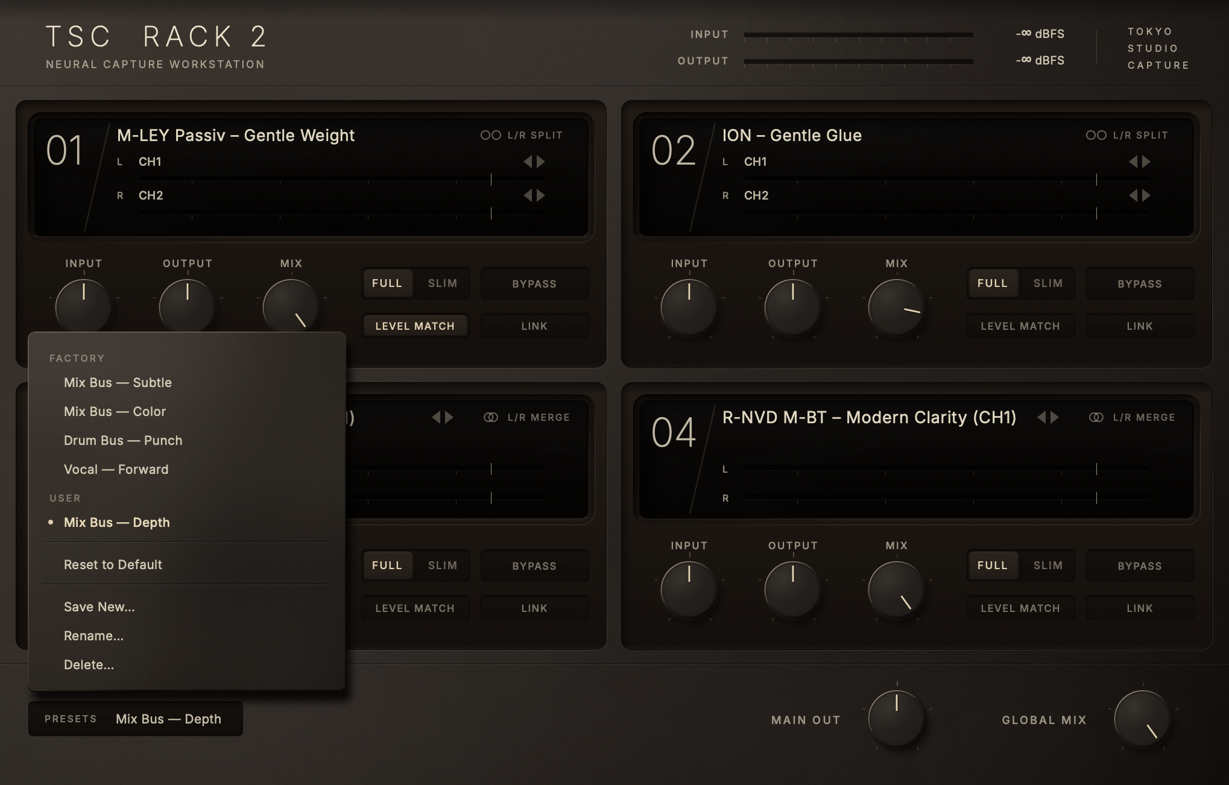Image resolution: width=1229 pixels, height=785 pixels.
Task: Toggle LINK on slot 01
Action: (534, 326)
